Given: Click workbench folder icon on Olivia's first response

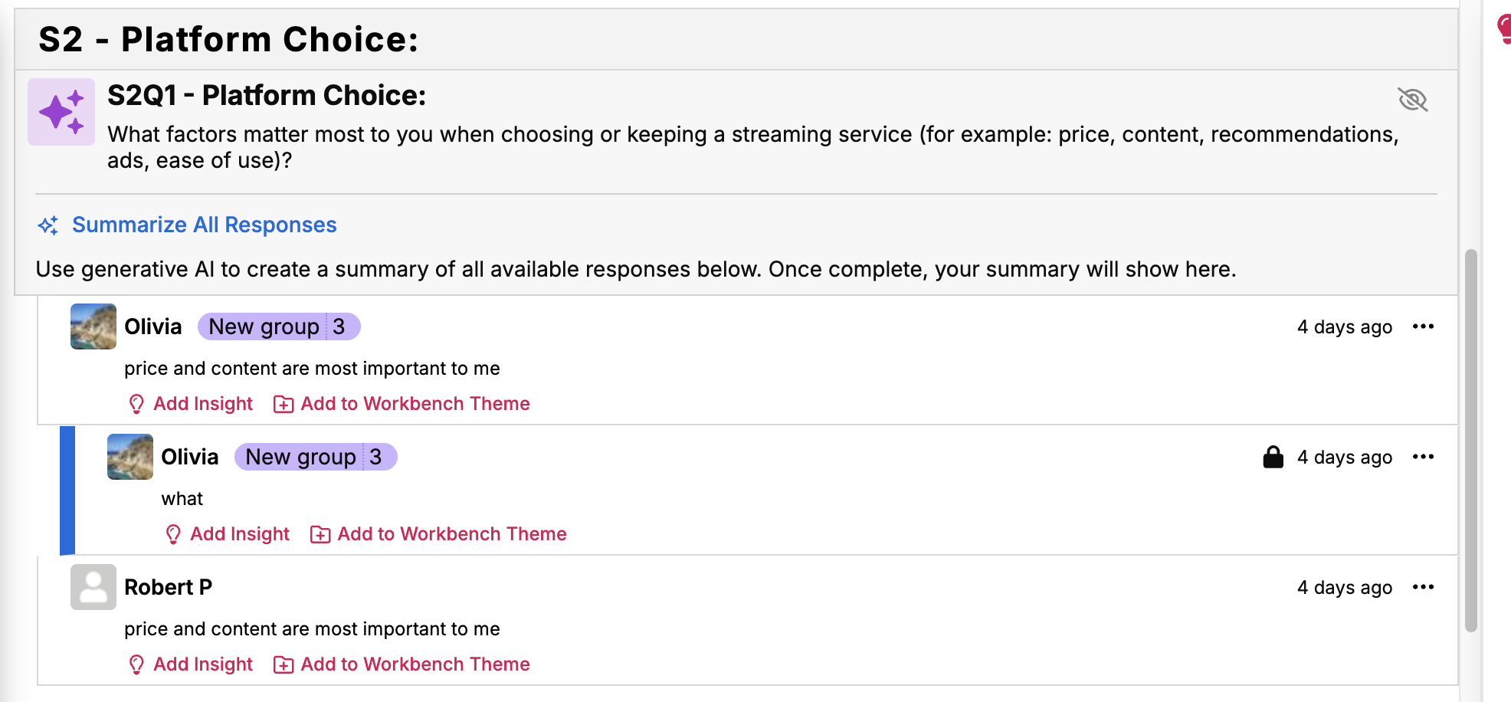Looking at the screenshot, I should [x=284, y=404].
